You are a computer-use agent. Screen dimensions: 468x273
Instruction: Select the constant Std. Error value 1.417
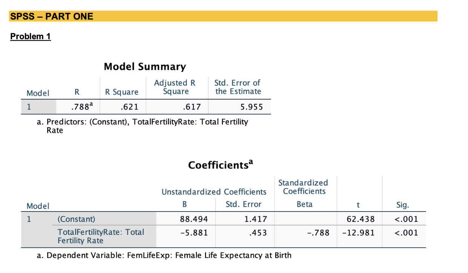256,219
